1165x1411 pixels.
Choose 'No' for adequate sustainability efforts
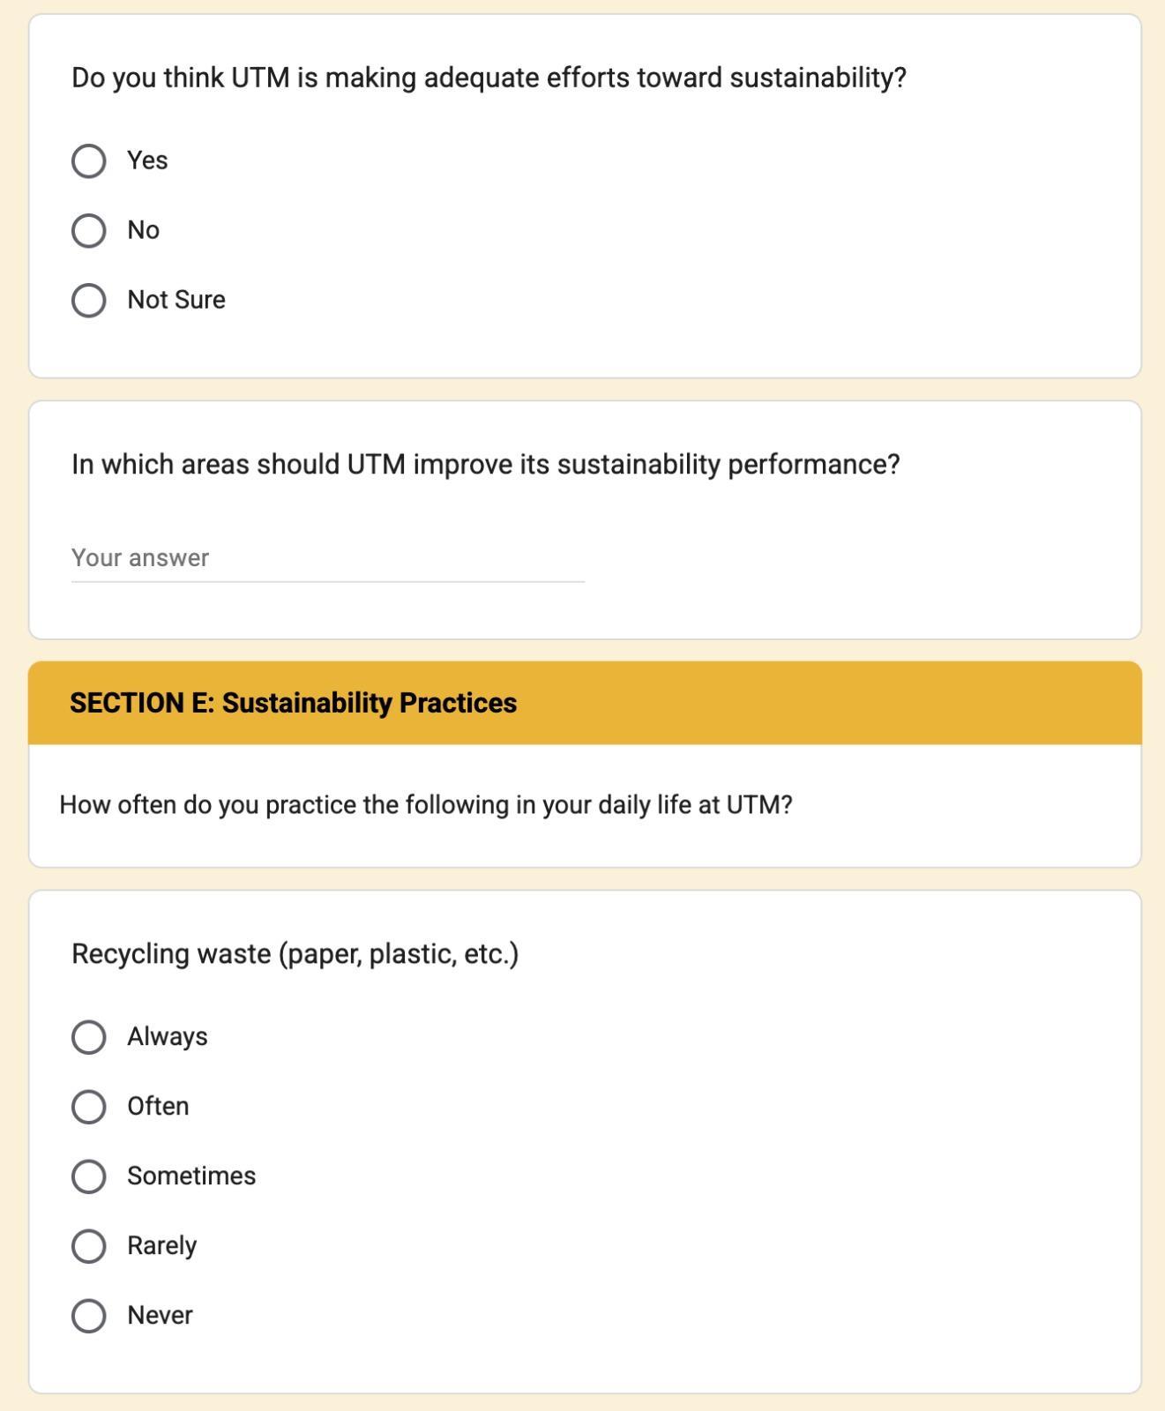pos(88,231)
